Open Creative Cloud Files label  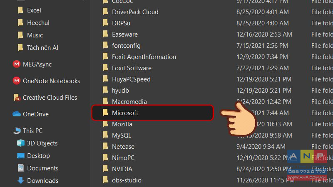pos(50,98)
